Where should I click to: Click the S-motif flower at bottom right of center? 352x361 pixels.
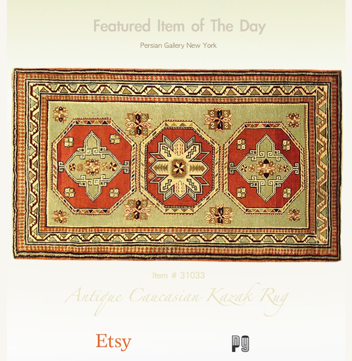click(220, 215)
